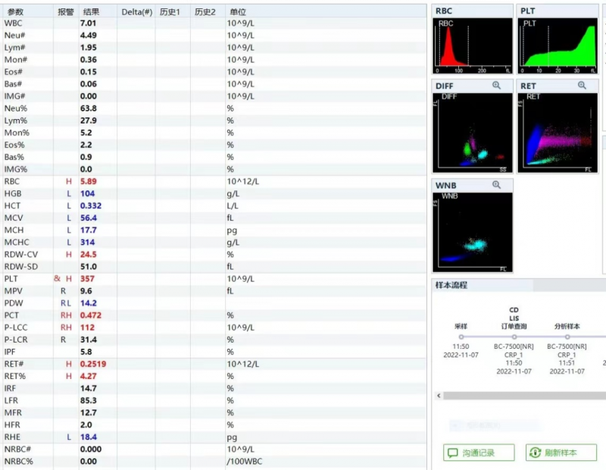606x470 pixels.
Task: Click the DIFF scattergram magnifier icon
Action: (496, 86)
